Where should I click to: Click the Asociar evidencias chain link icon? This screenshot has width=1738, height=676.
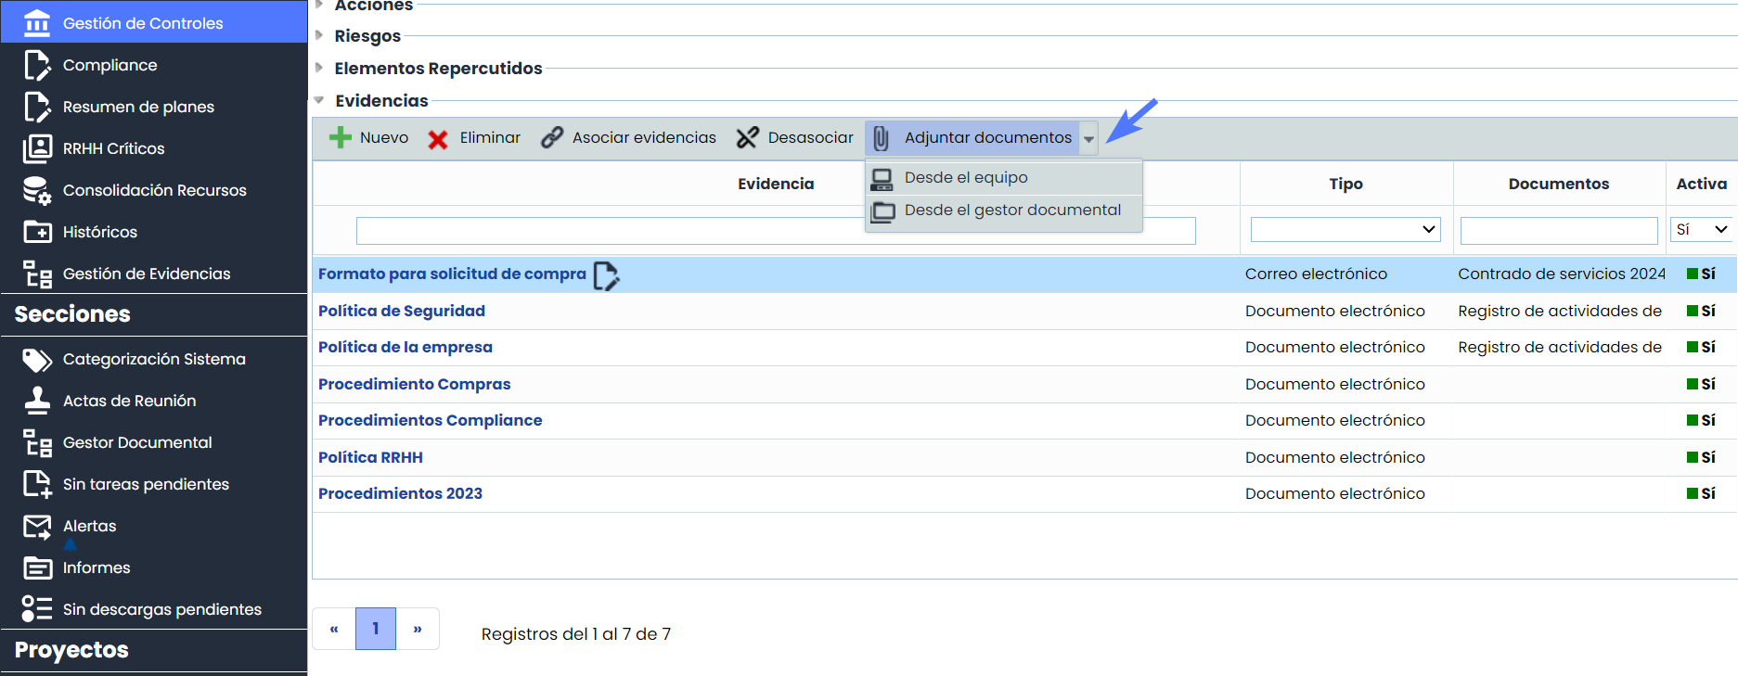552,138
